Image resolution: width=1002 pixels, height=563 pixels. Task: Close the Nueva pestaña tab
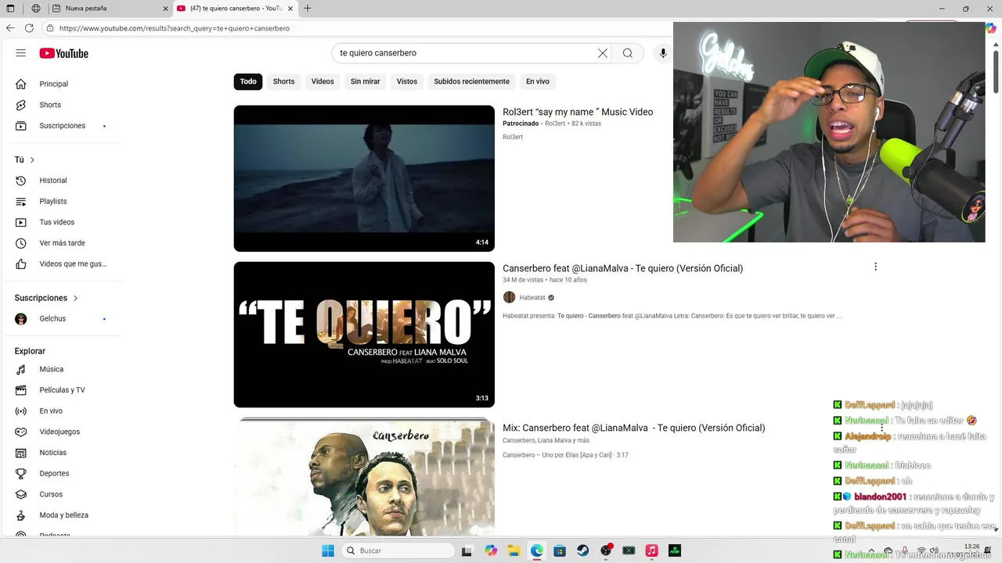165,9
